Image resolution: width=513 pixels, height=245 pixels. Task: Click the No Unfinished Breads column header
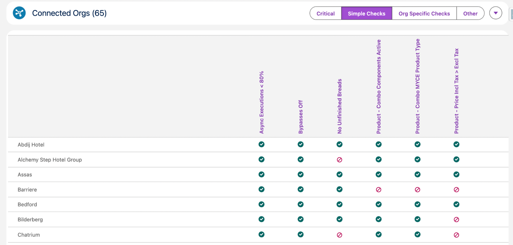(x=340, y=105)
